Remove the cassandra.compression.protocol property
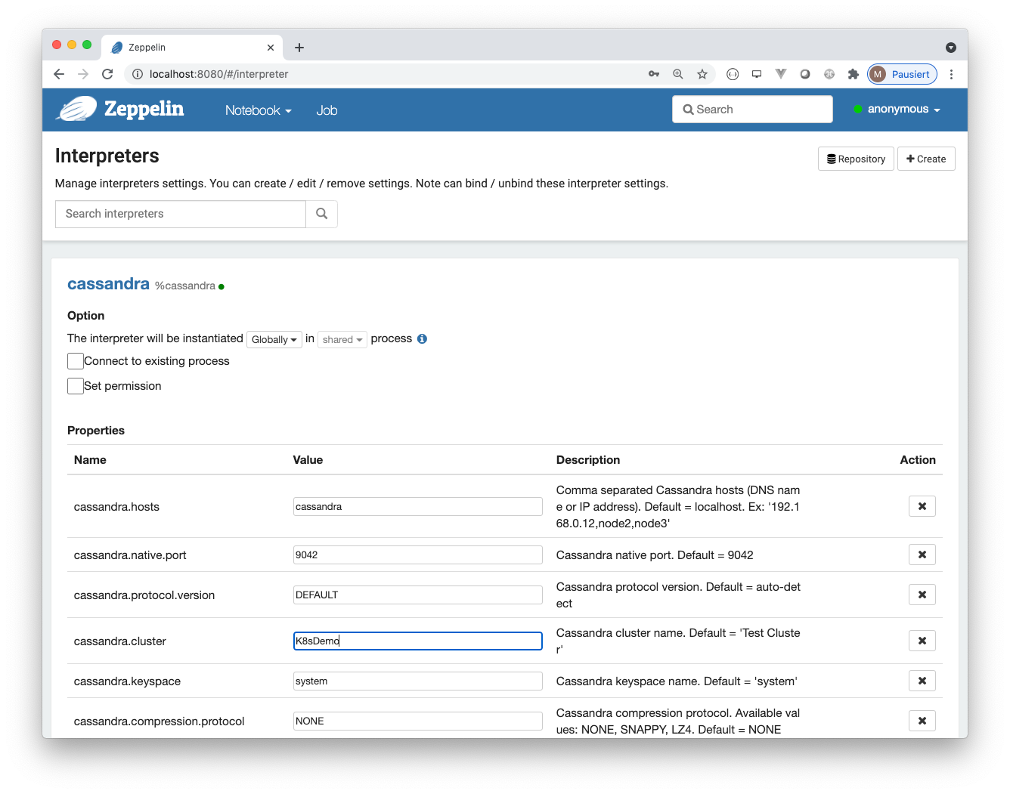The image size is (1010, 794). 922,720
